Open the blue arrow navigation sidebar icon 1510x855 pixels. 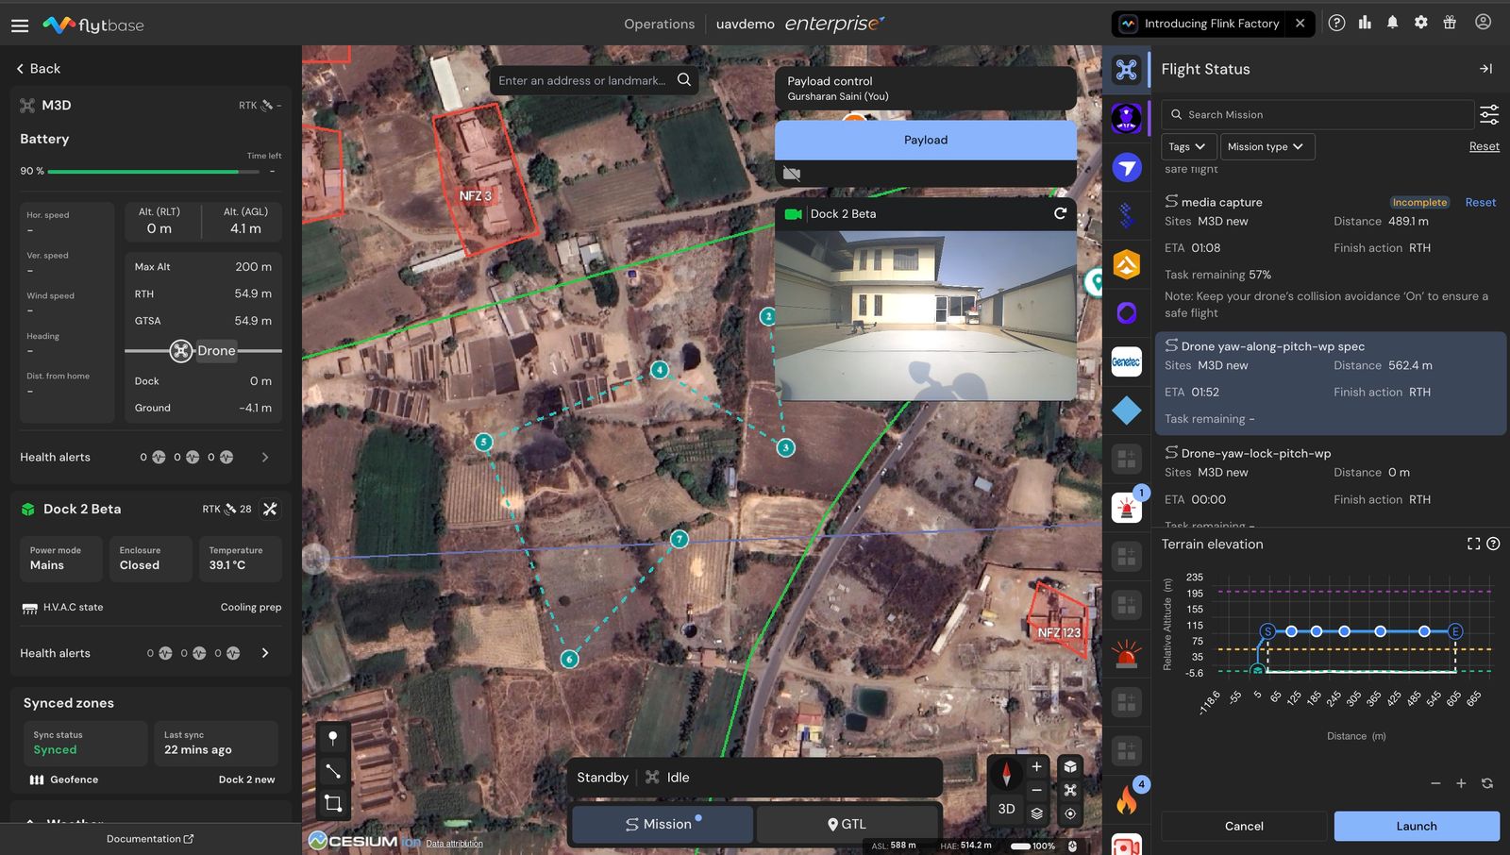(1127, 167)
